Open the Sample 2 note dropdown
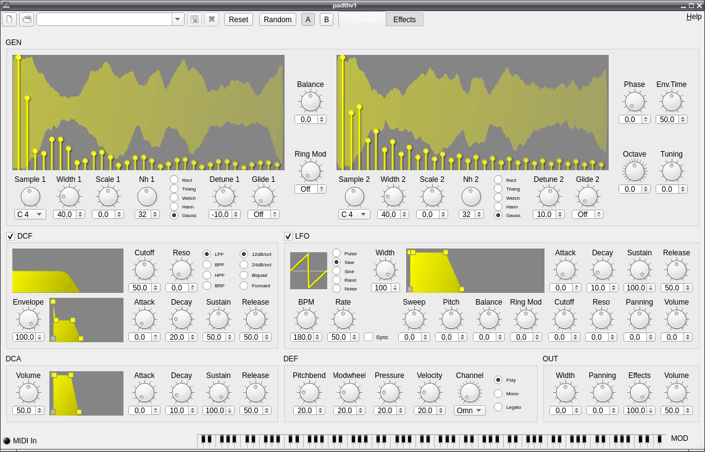Screen dimensions: 705x452 pos(354,215)
